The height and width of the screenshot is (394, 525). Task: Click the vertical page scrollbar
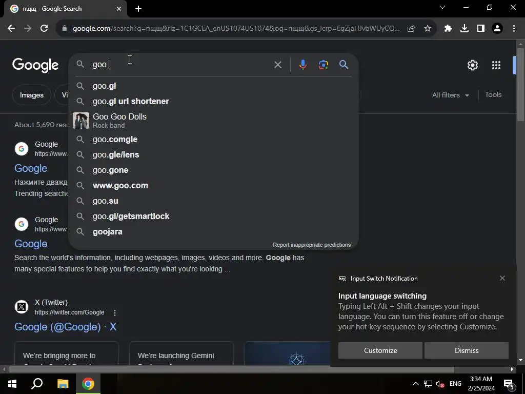click(520, 85)
